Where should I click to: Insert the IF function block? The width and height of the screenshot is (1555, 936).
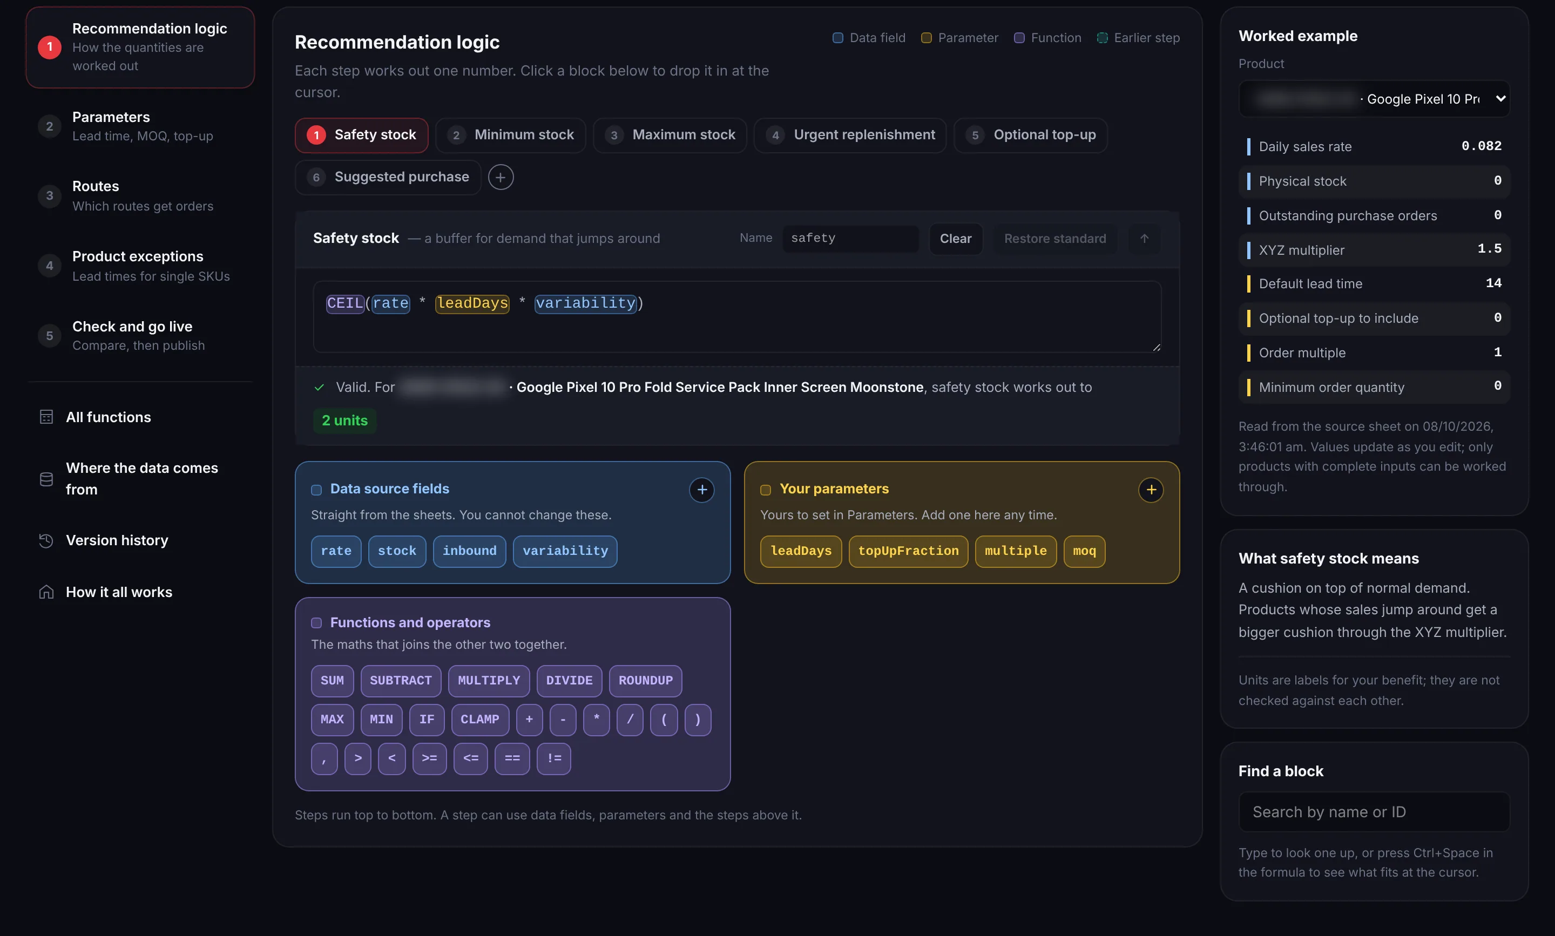pos(427,720)
